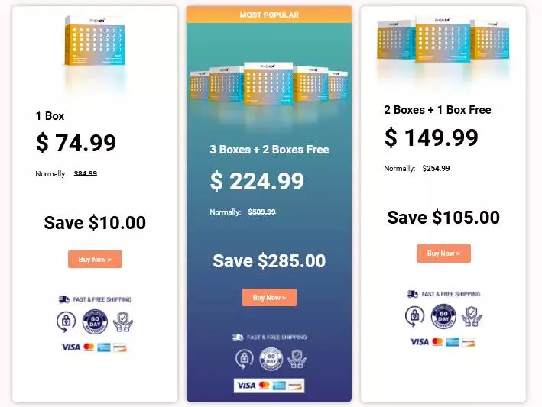Click the American Express logo in the right card
This screenshot has height=407, width=542.
click(x=453, y=342)
